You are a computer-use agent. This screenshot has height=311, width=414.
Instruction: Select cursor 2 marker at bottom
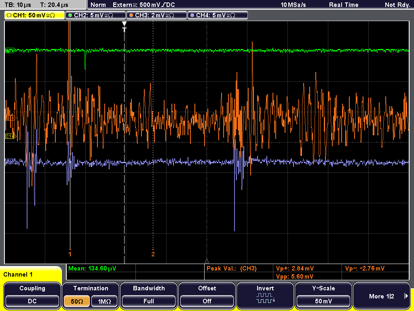pyautogui.click(x=153, y=253)
